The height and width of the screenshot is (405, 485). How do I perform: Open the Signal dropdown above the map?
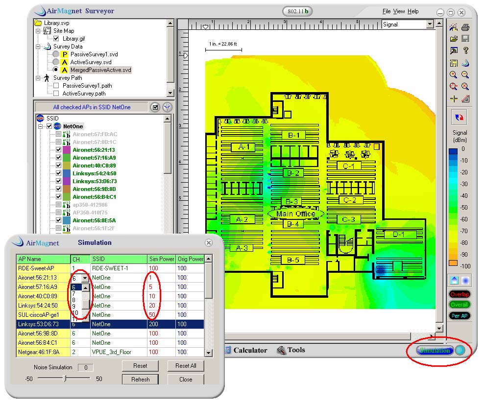[430, 24]
